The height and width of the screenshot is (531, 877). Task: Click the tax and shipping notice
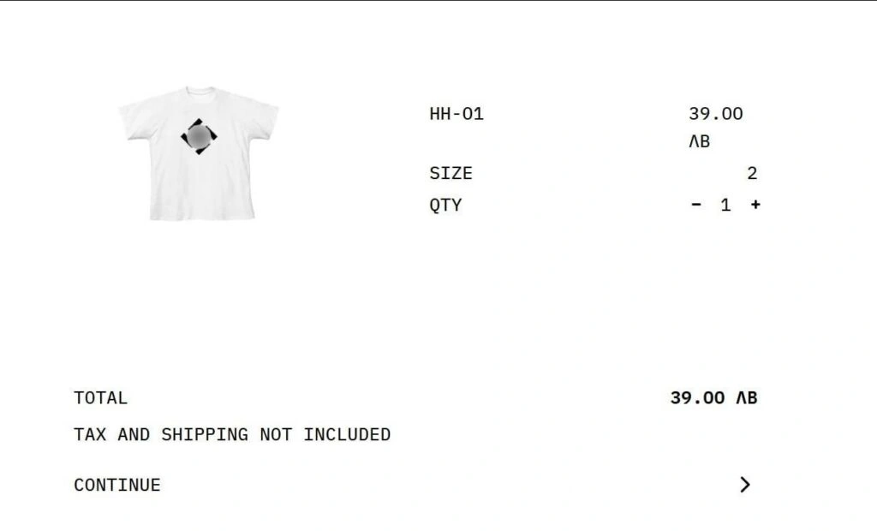point(232,435)
